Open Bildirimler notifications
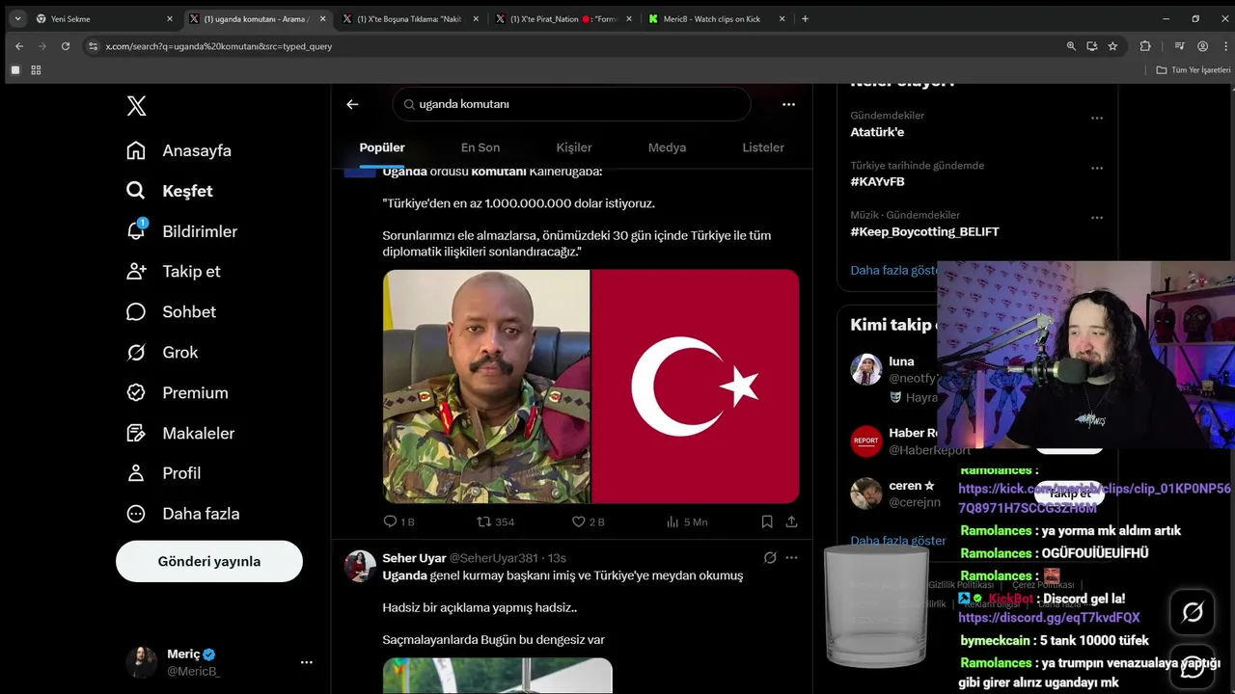 point(181,231)
